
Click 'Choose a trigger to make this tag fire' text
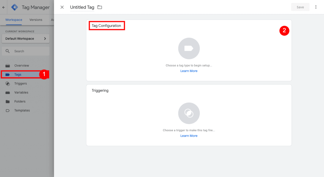189,130
